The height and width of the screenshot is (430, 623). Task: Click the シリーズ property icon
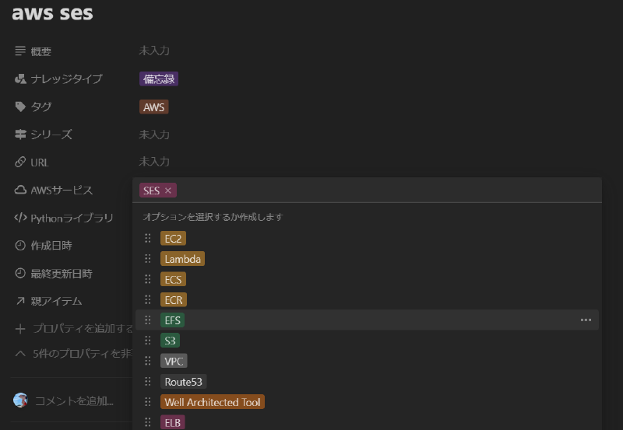click(x=20, y=135)
